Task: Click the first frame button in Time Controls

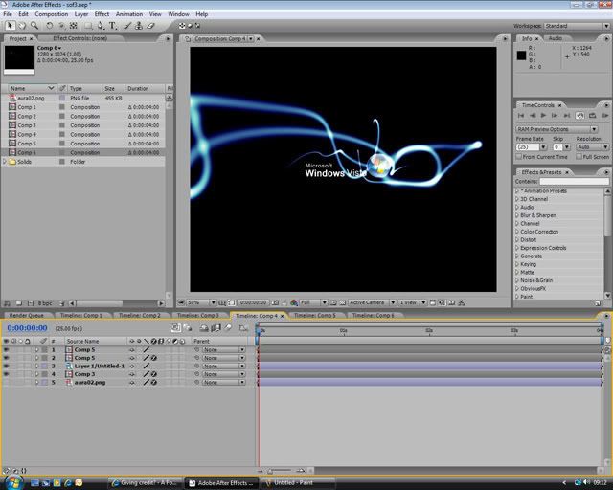Action: click(x=521, y=116)
